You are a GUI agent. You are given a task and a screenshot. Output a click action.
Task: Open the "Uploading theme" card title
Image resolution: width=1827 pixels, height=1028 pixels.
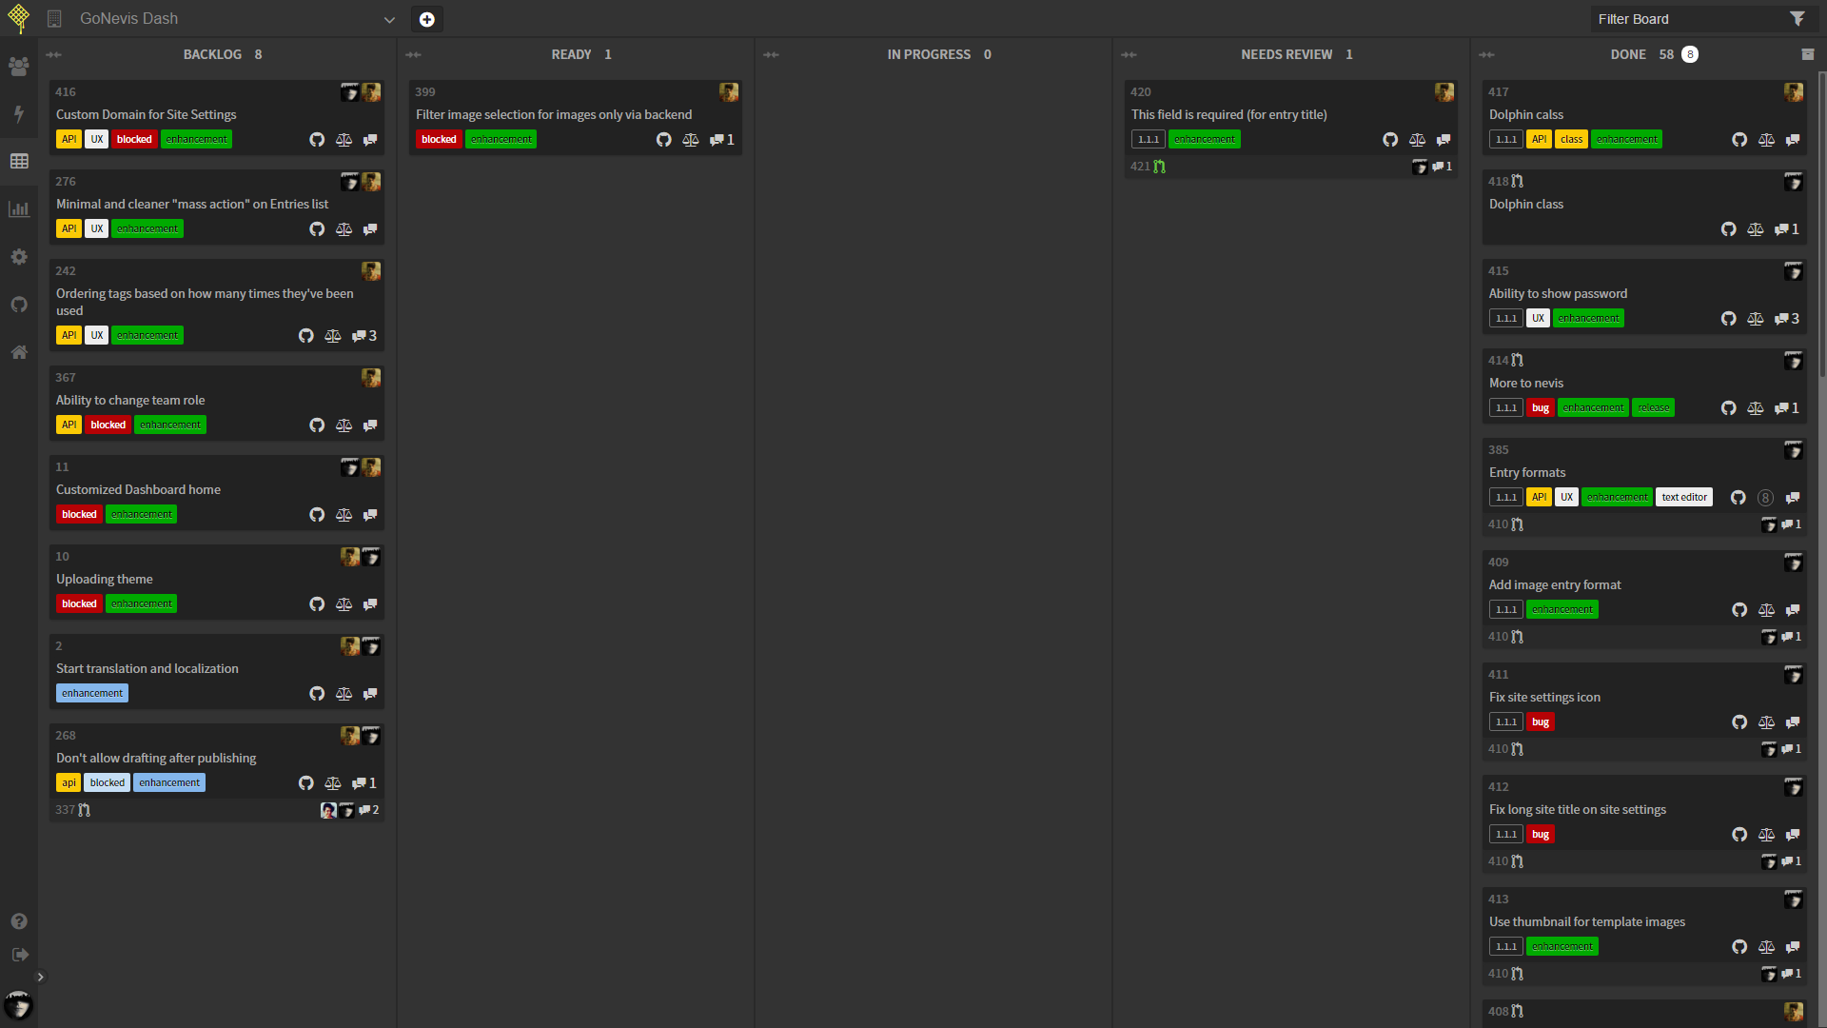click(x=105, y=579)
